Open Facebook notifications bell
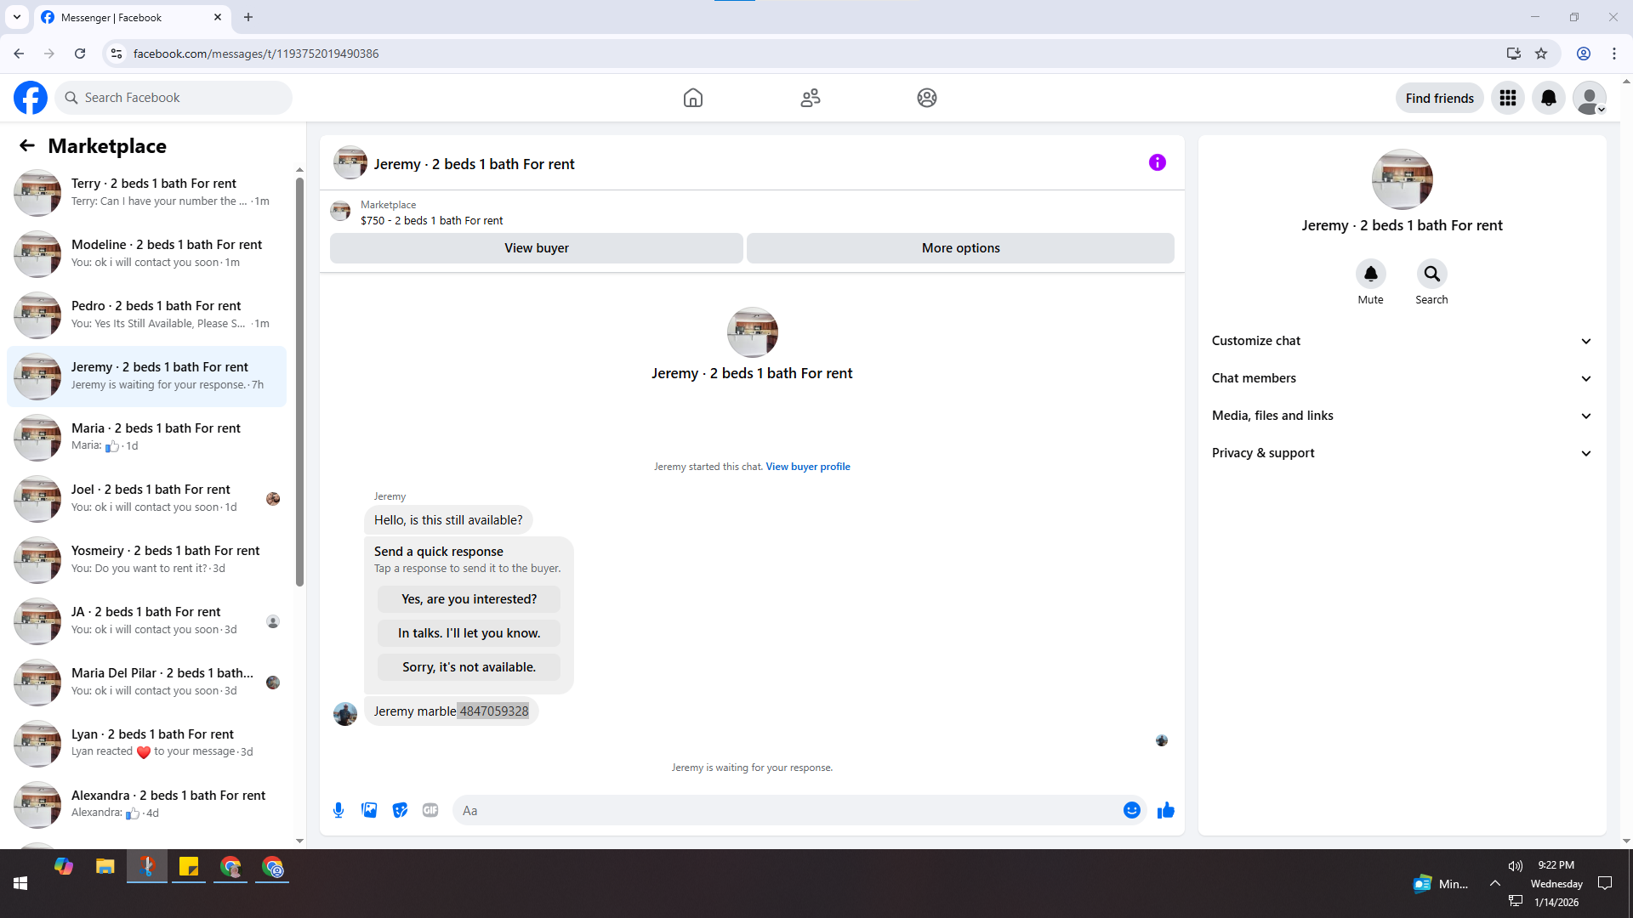The height and width of the screenshot is (918, 1633). point(1548,98)
